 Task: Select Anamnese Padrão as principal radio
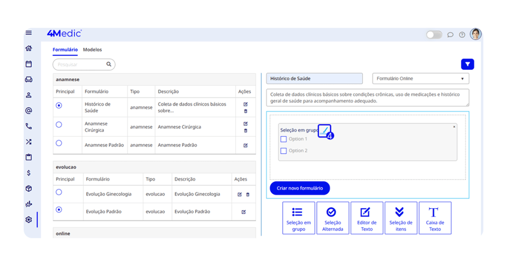click(x=59, y=143)
